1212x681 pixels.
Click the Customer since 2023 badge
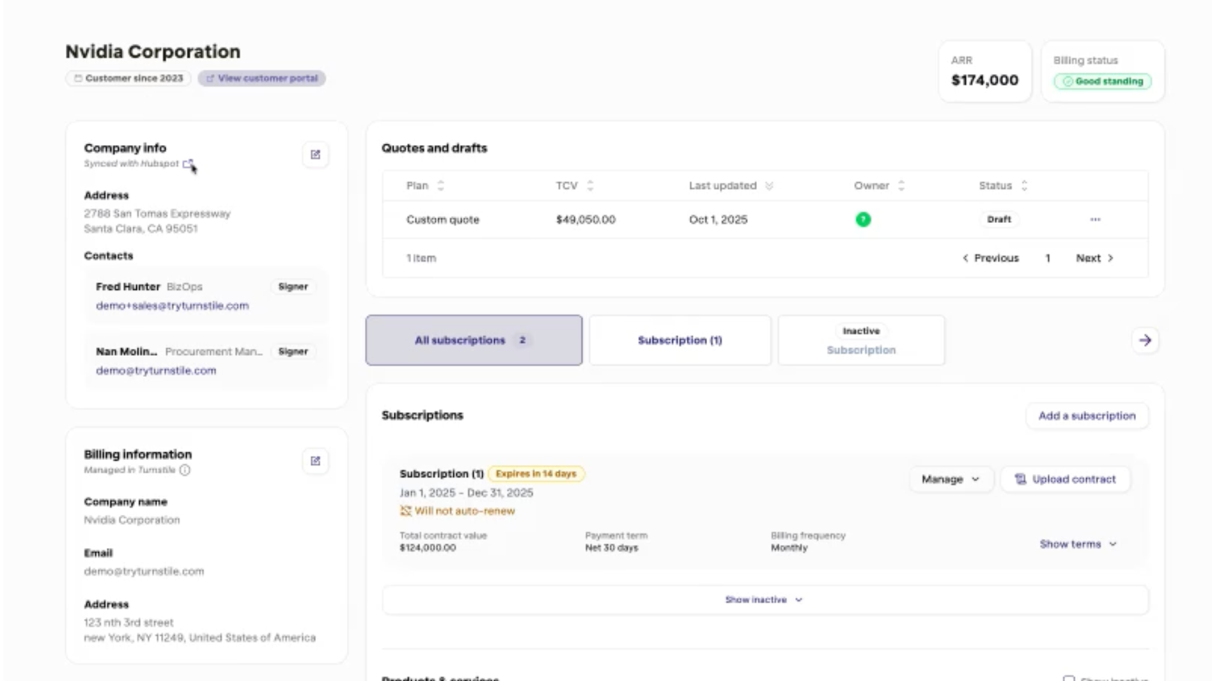[128, 79]
